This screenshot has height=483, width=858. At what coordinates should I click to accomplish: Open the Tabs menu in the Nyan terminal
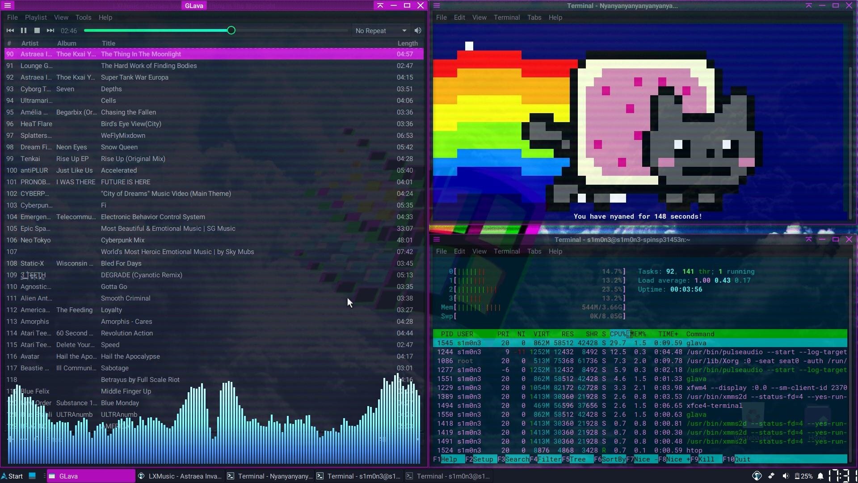tap(534, 17)
